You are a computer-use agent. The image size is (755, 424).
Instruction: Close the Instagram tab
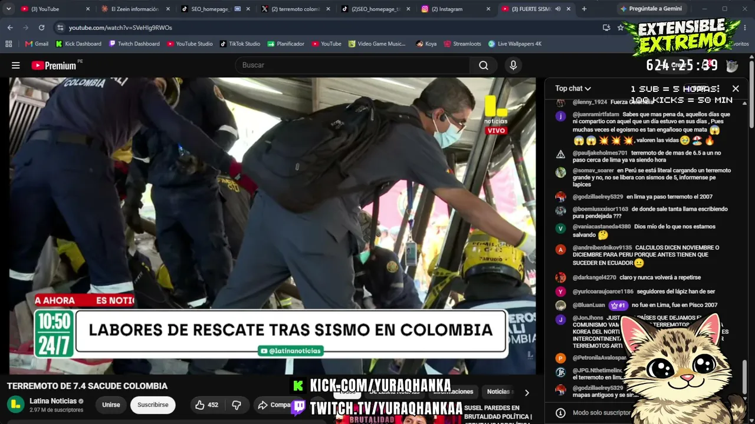488,9
